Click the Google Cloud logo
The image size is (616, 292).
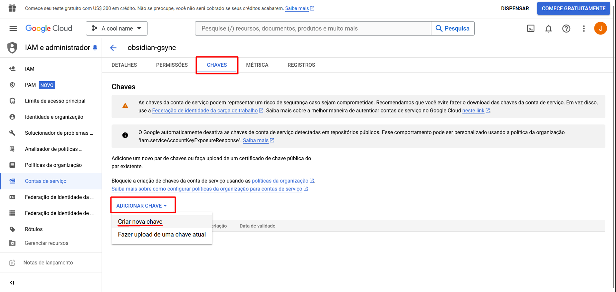tap(49, 28)
